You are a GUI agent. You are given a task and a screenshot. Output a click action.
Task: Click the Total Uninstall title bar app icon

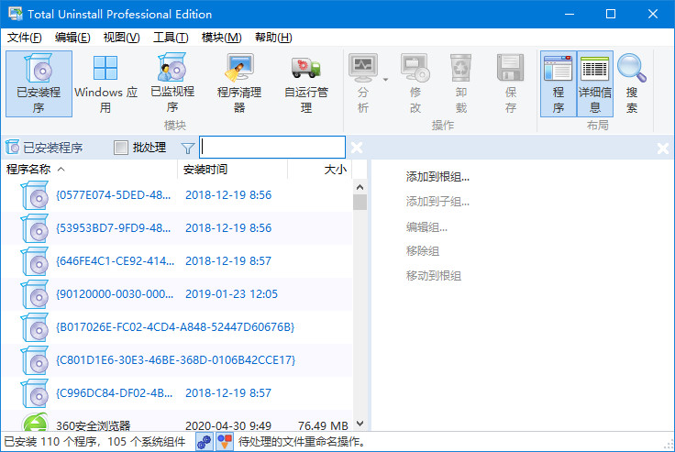(x=16, y=14)
